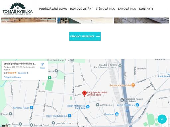Screen dimensions: 170x127
Task: Open Podřezávání zdiva menu item
Action: [x=53, y=9]
